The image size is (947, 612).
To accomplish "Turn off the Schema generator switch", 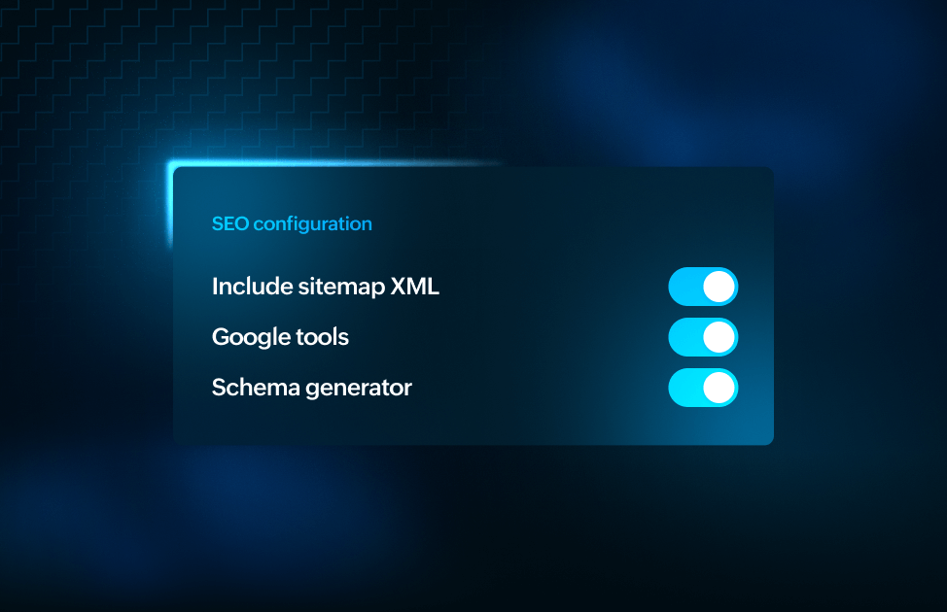I will click(x=703, y=388).
